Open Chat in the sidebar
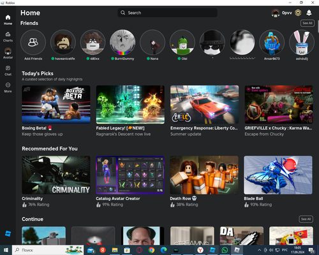The width and height of the screenshot is (319, 255). tap(8, 71)
